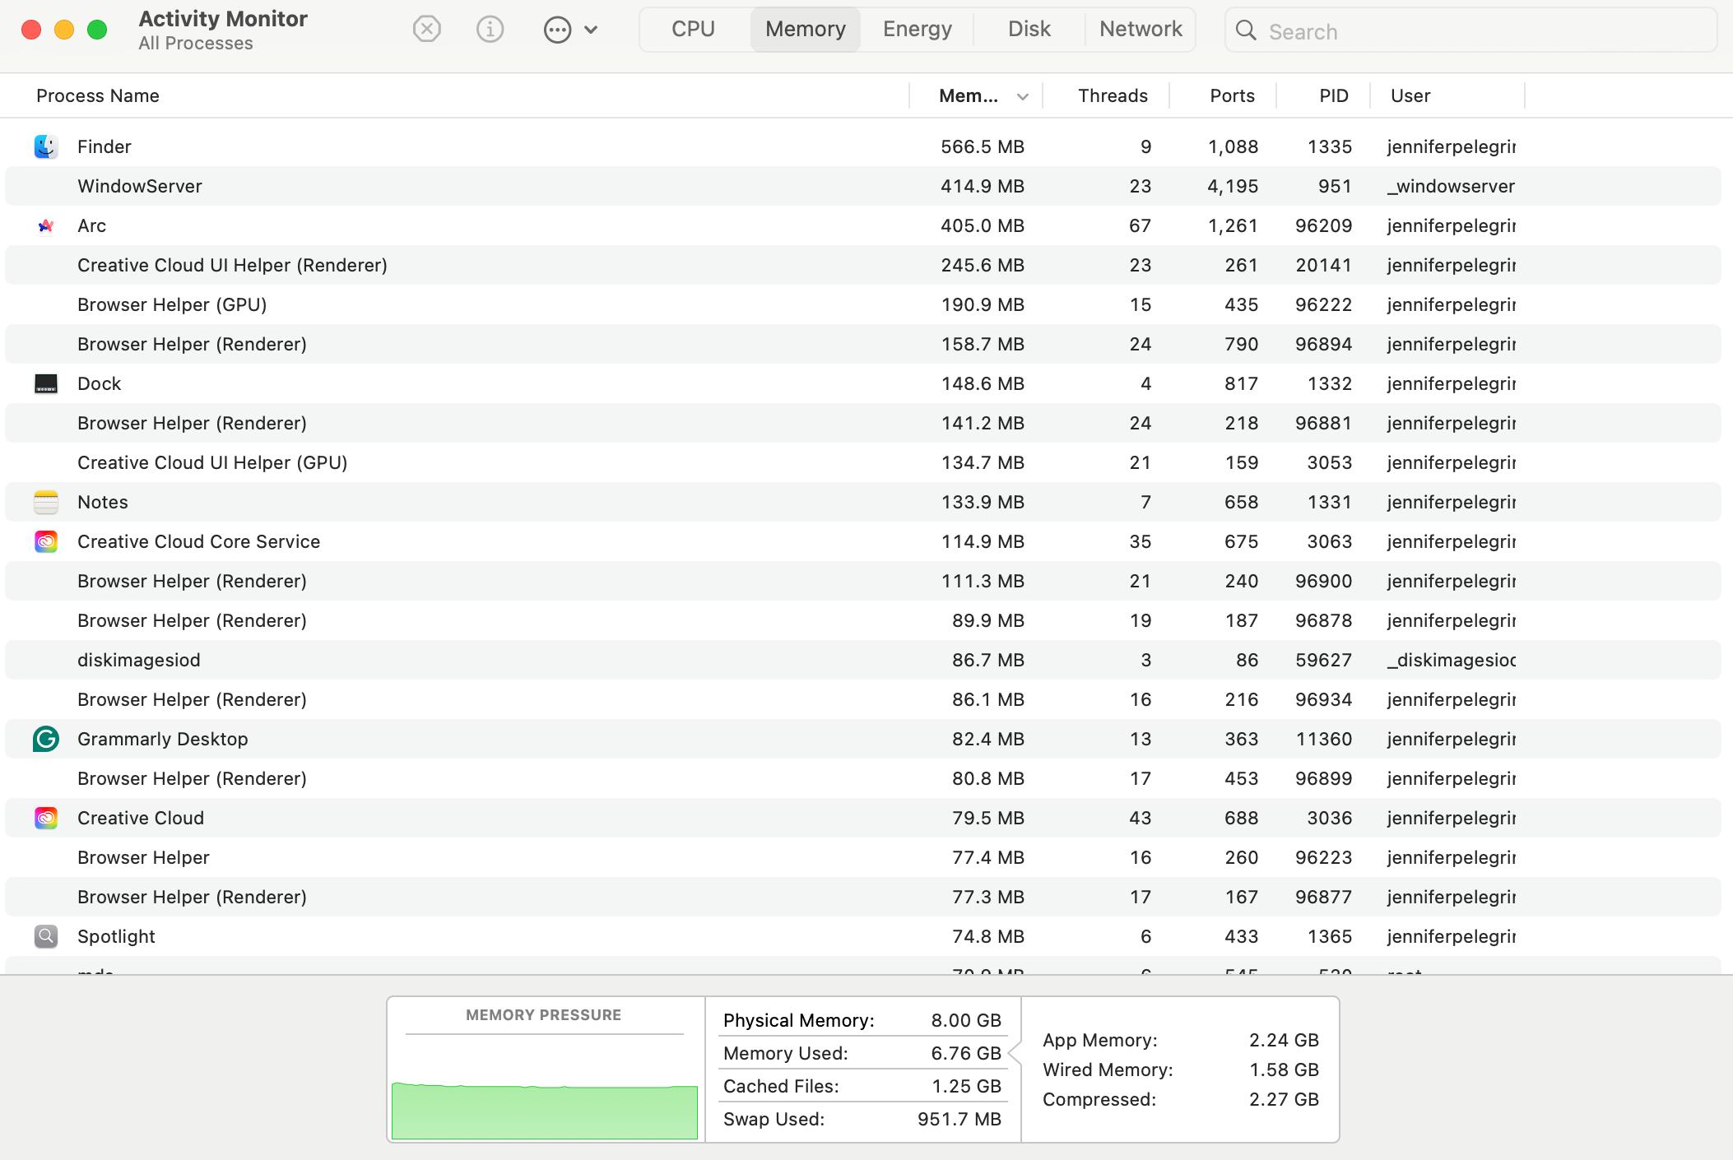This screenshot has width=1733, height=1160.
Task: Click inside the Search field
Action: [x=1399, y=30]
